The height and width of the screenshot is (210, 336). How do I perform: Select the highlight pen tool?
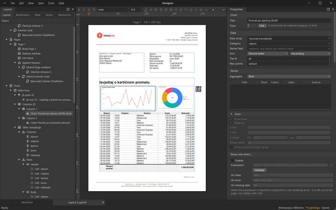pos(151,10)
